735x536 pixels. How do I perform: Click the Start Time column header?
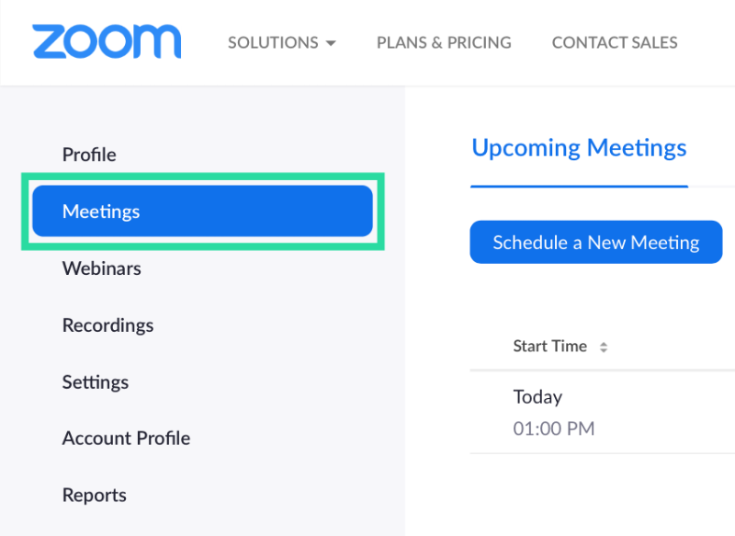pos(549,347)
